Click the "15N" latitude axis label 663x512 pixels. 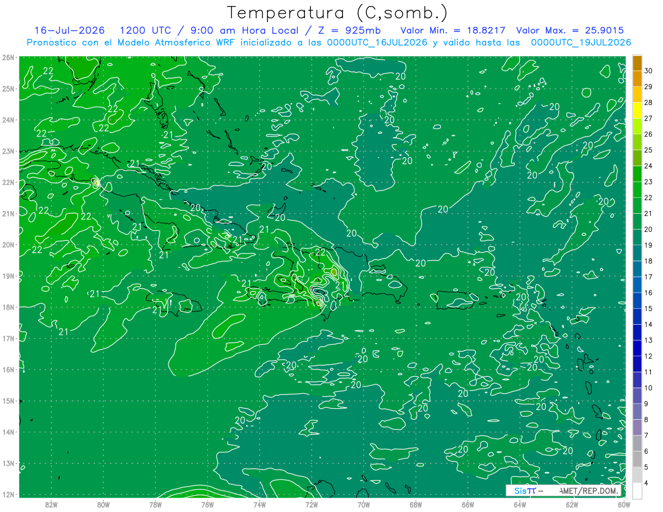(8, 400)
